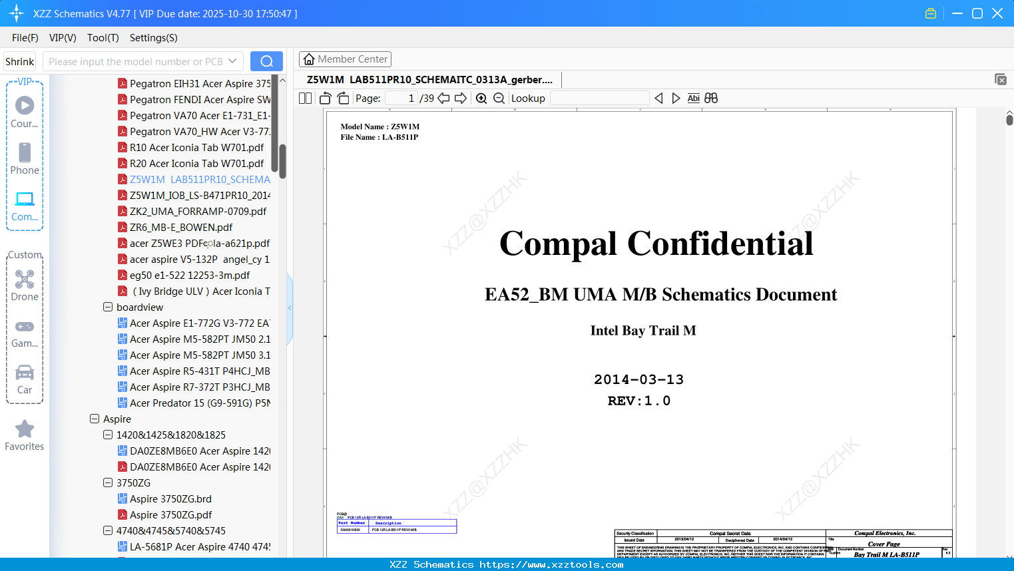
Task: Click the Lookup text field
Action: pyautogui.click(x=600, y=98)
